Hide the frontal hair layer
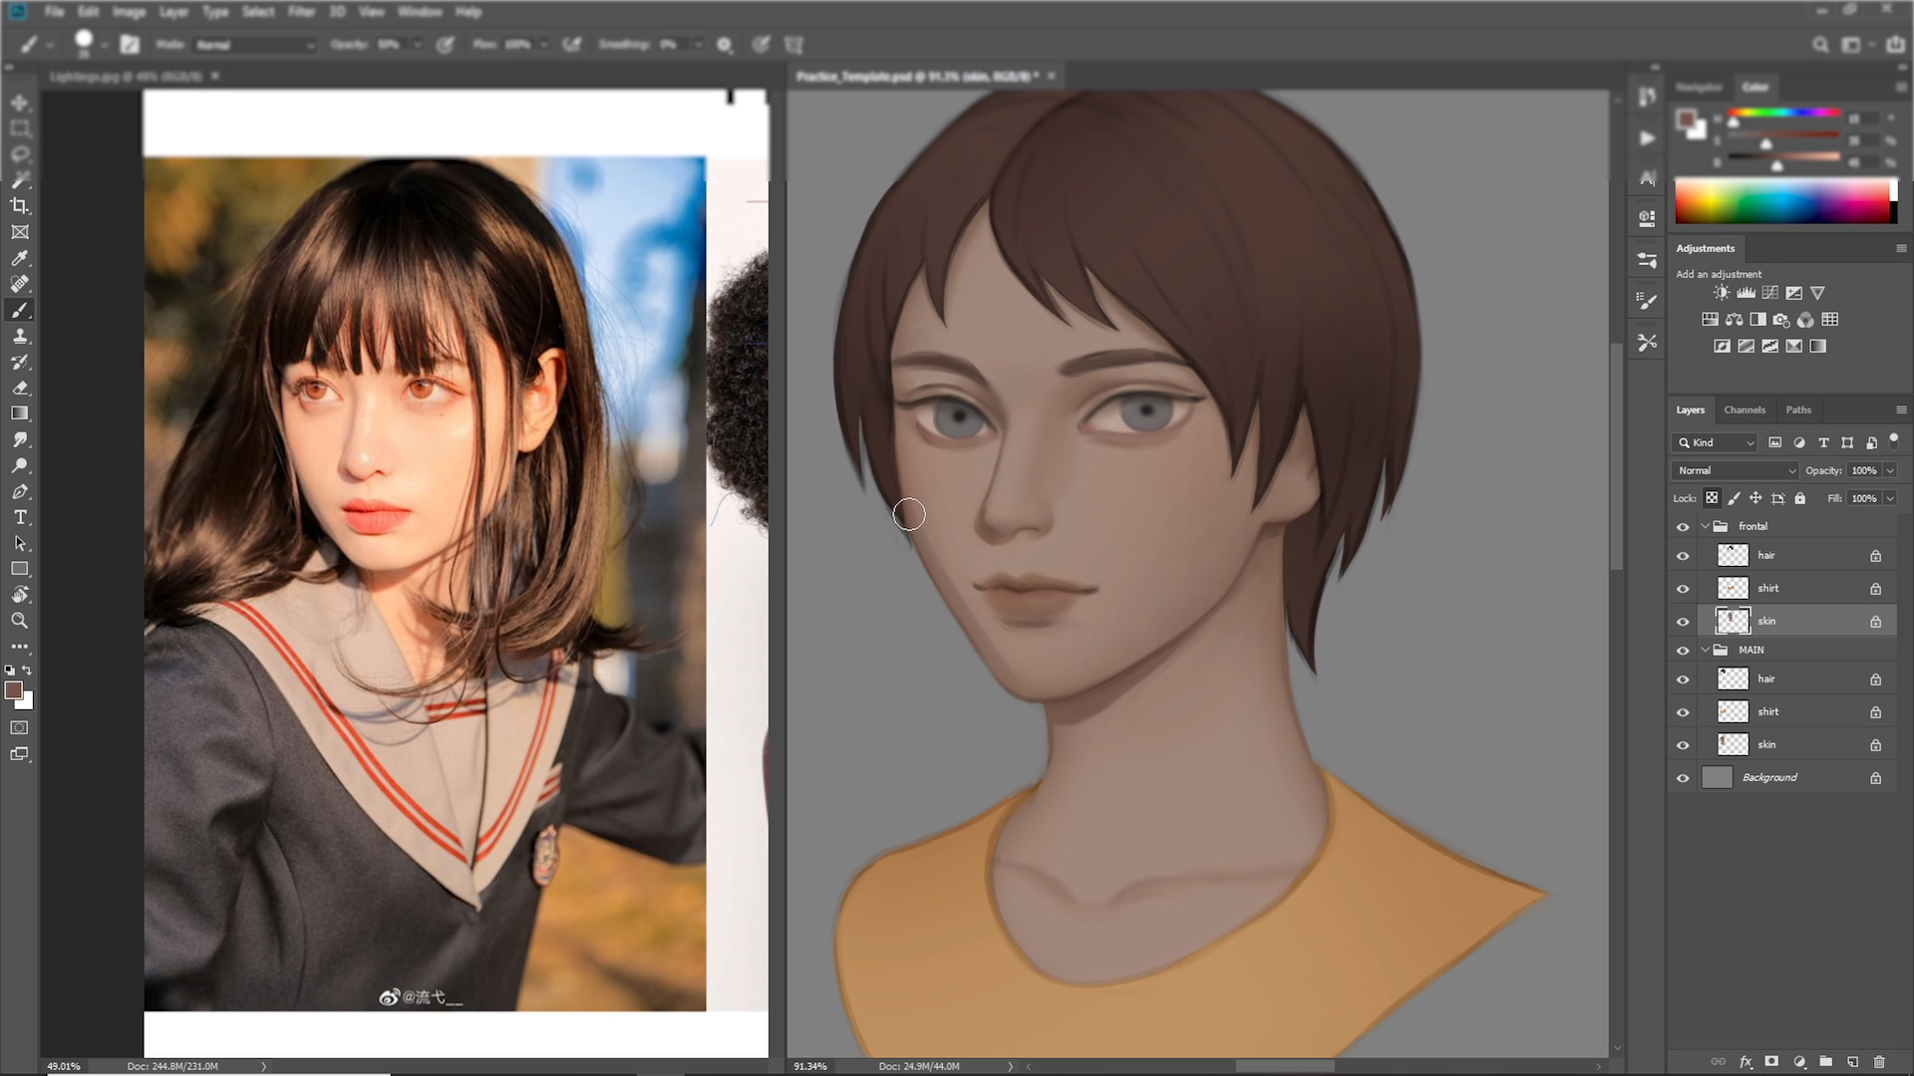Screen dimensions: 1914x1076 pos(1683,556)
